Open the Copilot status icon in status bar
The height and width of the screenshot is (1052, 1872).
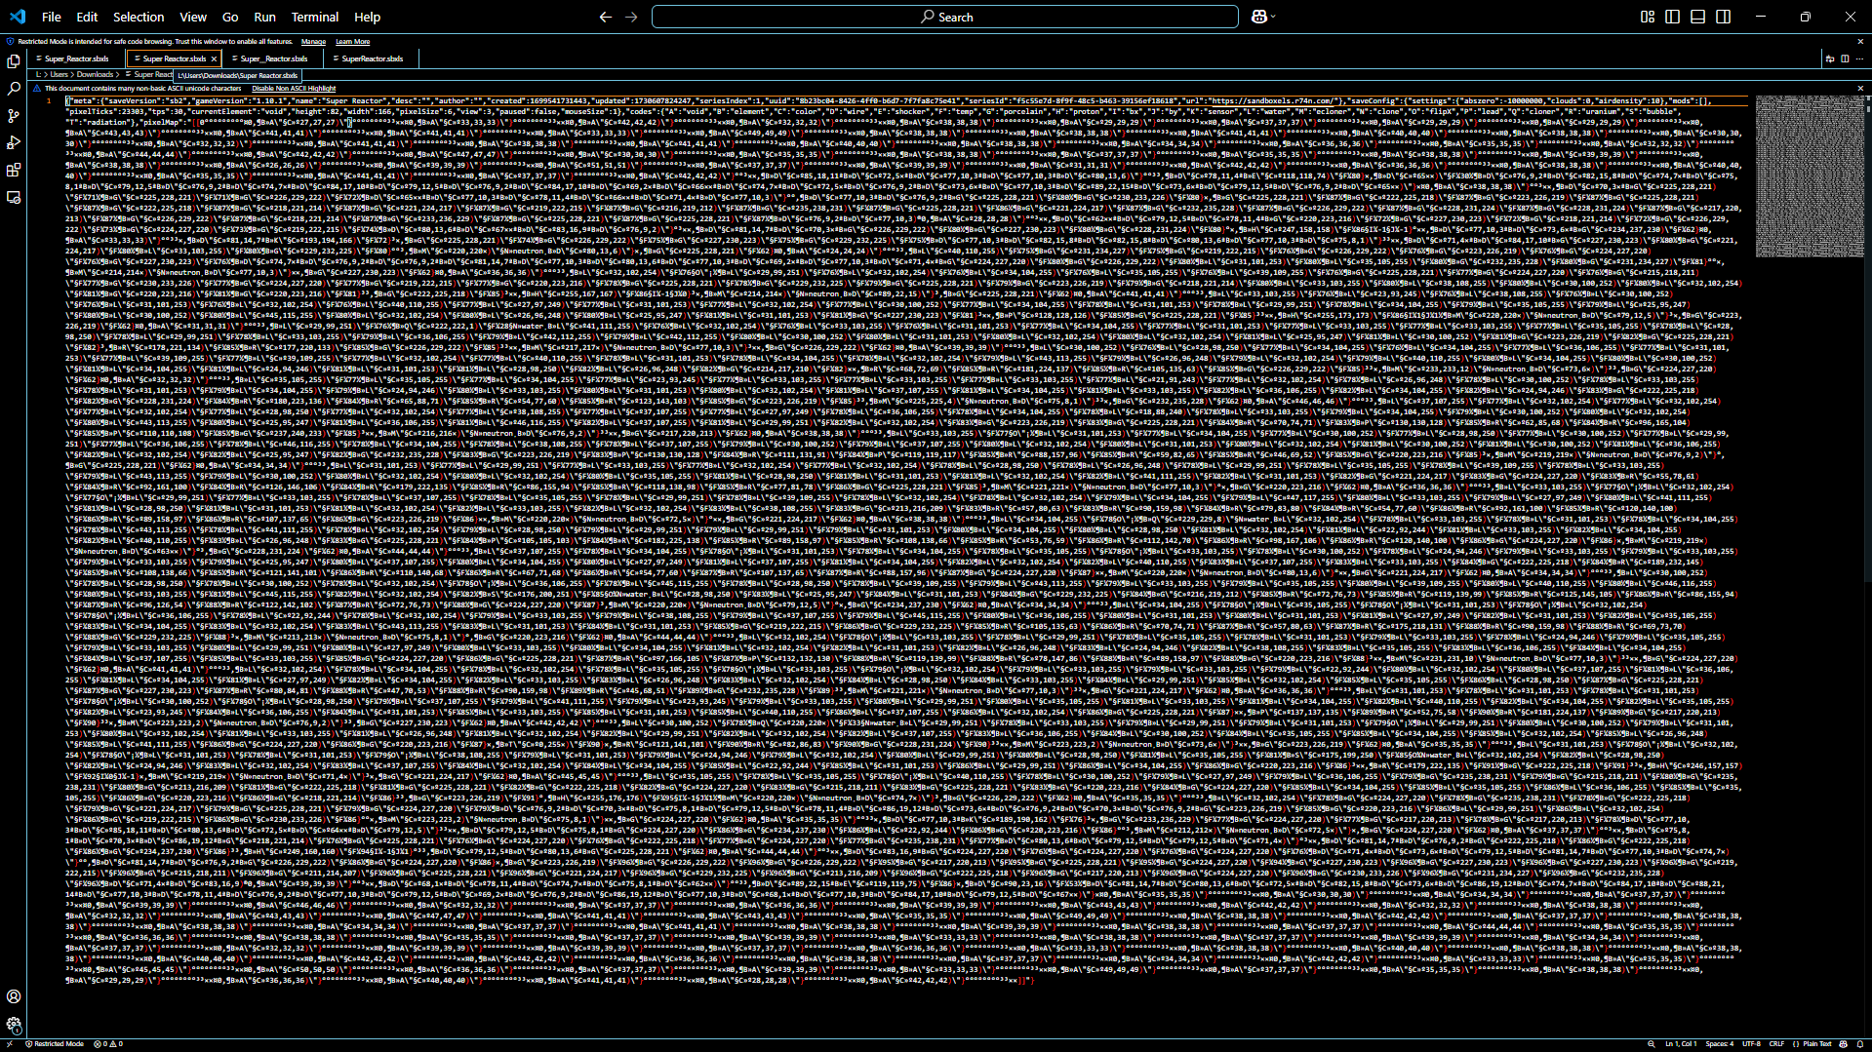point(1844,1044)
